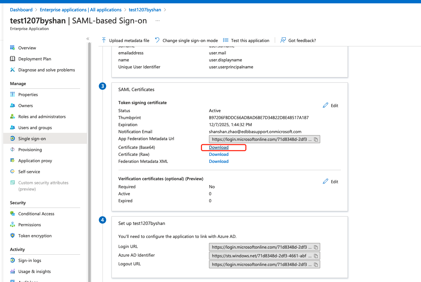The image size is (421, 282).
Task: Open Enterprise applications | All applications breadcrumb
Action: [80, 10]
